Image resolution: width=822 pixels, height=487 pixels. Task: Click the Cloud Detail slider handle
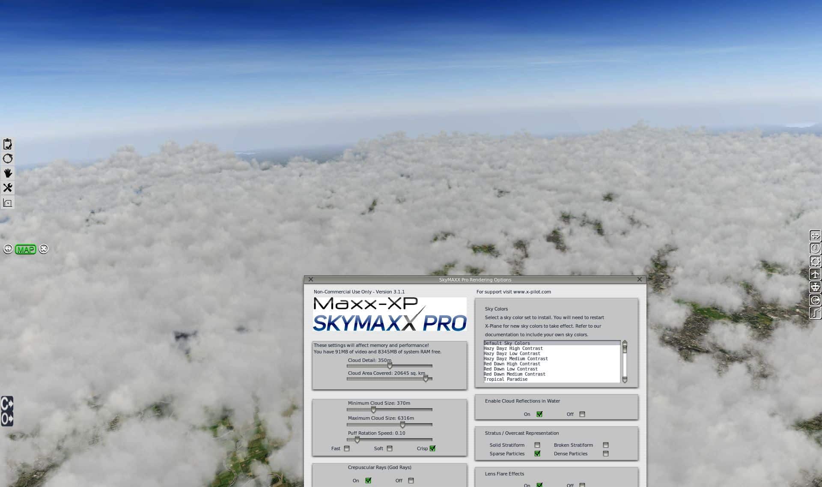coord(390,366)
